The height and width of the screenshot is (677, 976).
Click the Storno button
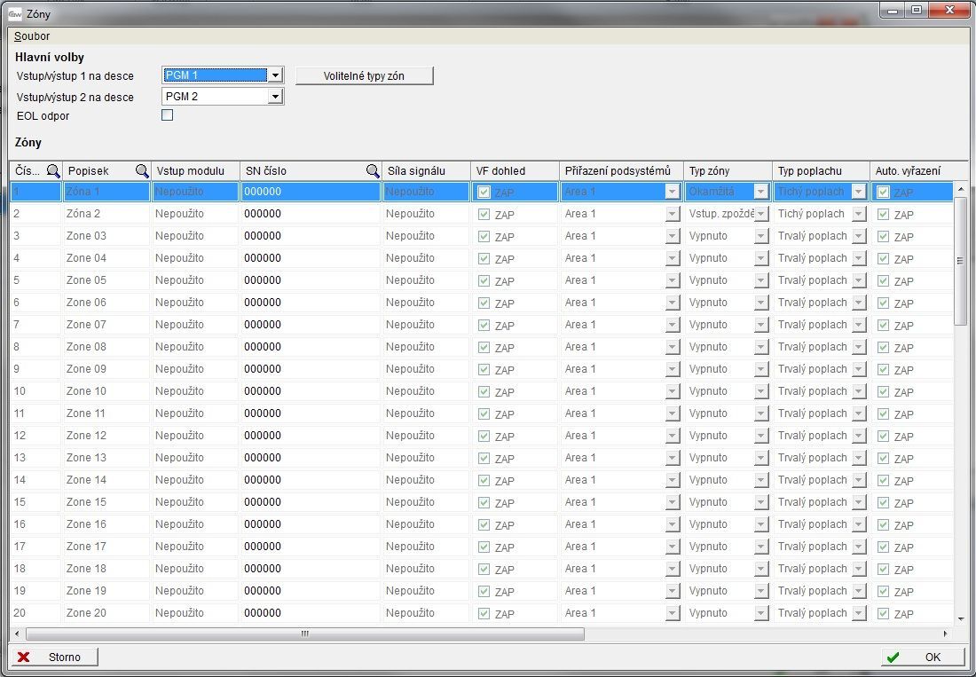pyautogui.click(x=55, y=657)
